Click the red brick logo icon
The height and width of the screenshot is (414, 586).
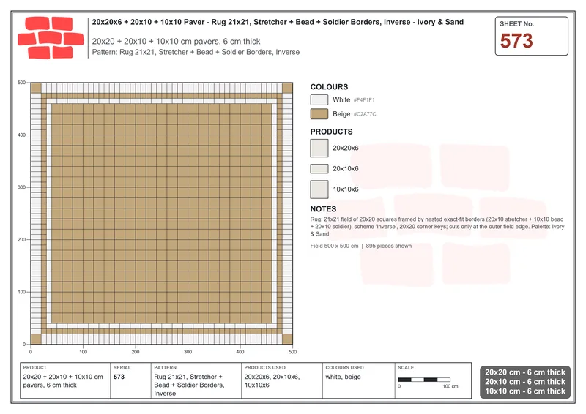[x=51, y=38]
